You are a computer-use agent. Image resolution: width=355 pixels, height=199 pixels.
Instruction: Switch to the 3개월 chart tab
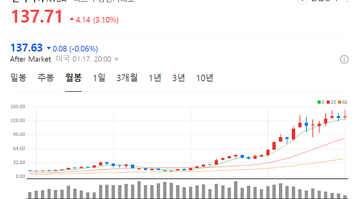127,78
